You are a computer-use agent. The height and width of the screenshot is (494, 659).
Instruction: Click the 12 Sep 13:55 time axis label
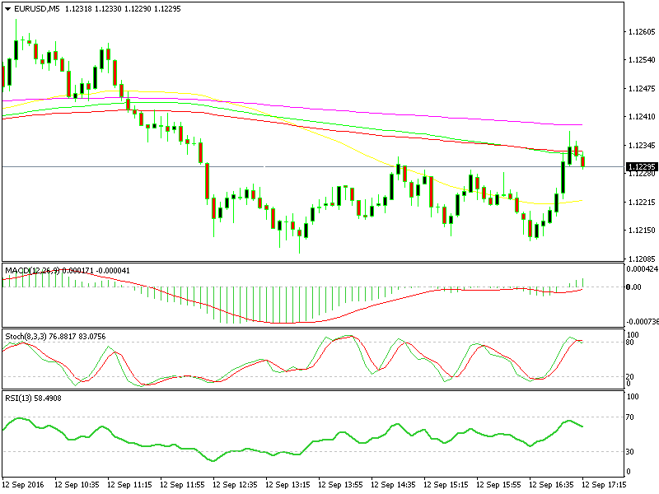pos(340,485)
